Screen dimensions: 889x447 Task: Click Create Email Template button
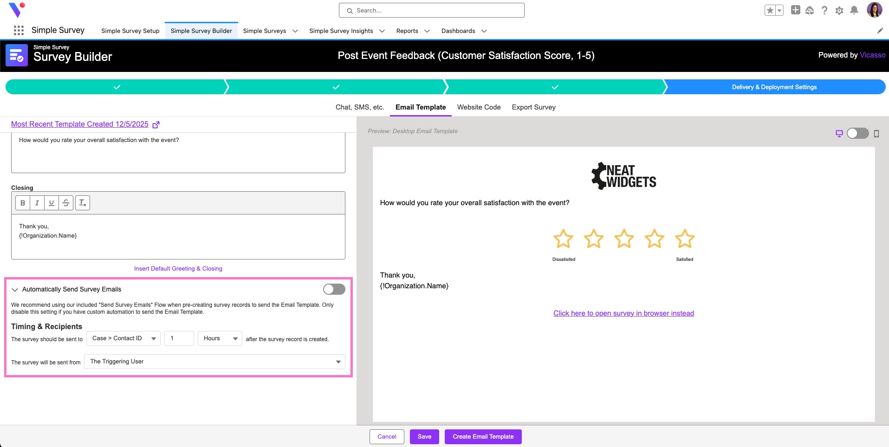(483, 437)
